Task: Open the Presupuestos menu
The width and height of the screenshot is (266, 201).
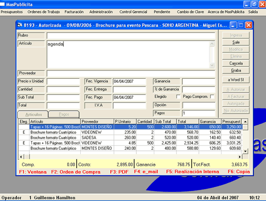Action: (12, 12)
